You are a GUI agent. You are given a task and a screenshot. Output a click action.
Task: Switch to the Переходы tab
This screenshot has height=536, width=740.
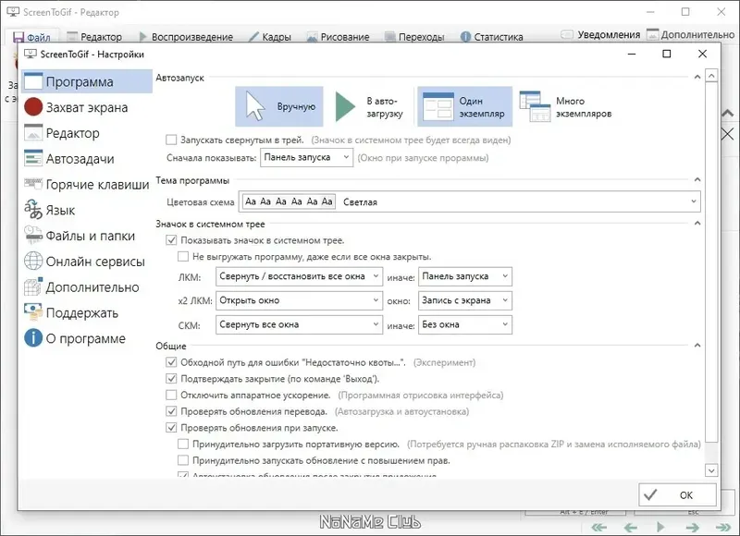(x=414, y=37)
